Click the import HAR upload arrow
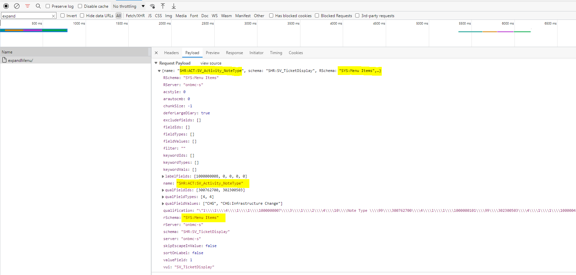Screen dimensions: 576x275 click(163, 6)
